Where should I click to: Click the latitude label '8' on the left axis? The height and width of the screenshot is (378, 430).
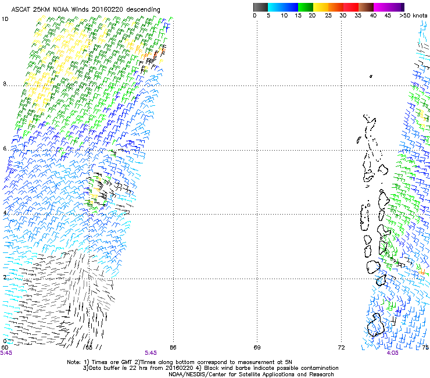coord(5,84)
